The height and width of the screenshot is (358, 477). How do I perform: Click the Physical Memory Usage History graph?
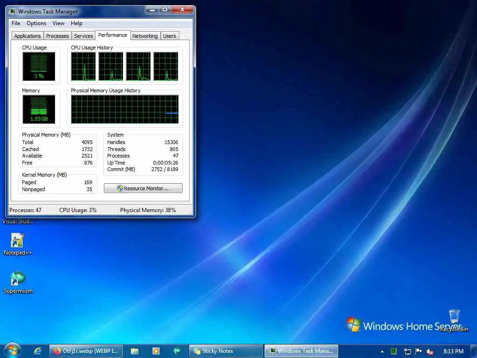point(125,109)
